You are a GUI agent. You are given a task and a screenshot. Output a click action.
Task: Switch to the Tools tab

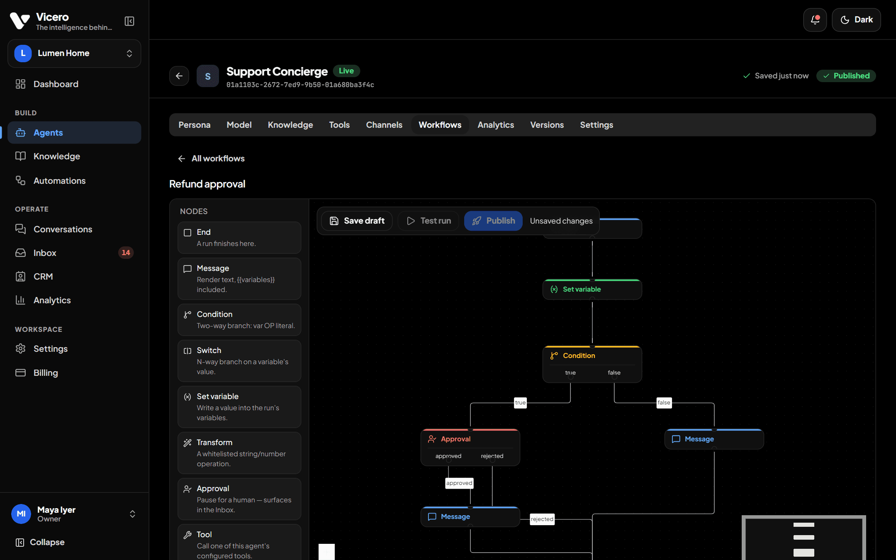tap(339, 125)
